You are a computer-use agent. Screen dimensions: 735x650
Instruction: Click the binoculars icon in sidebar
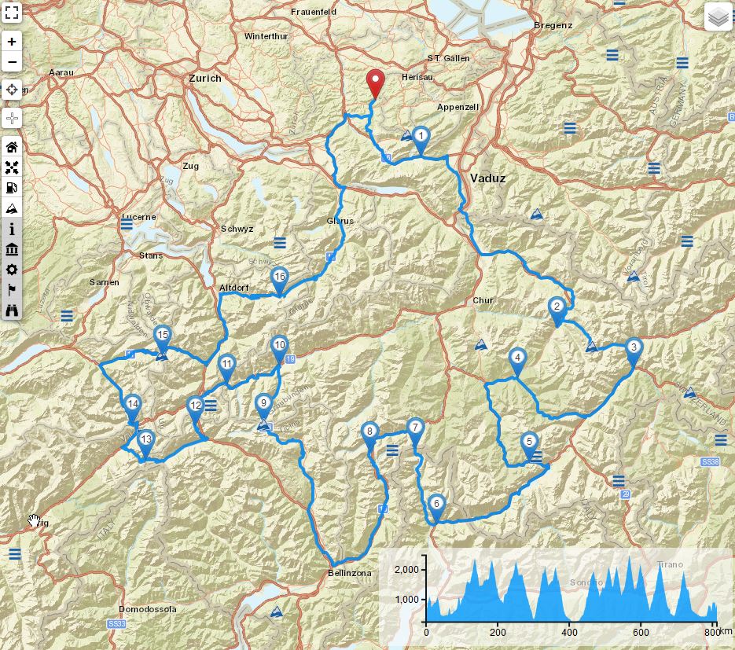tap(12, 310)
